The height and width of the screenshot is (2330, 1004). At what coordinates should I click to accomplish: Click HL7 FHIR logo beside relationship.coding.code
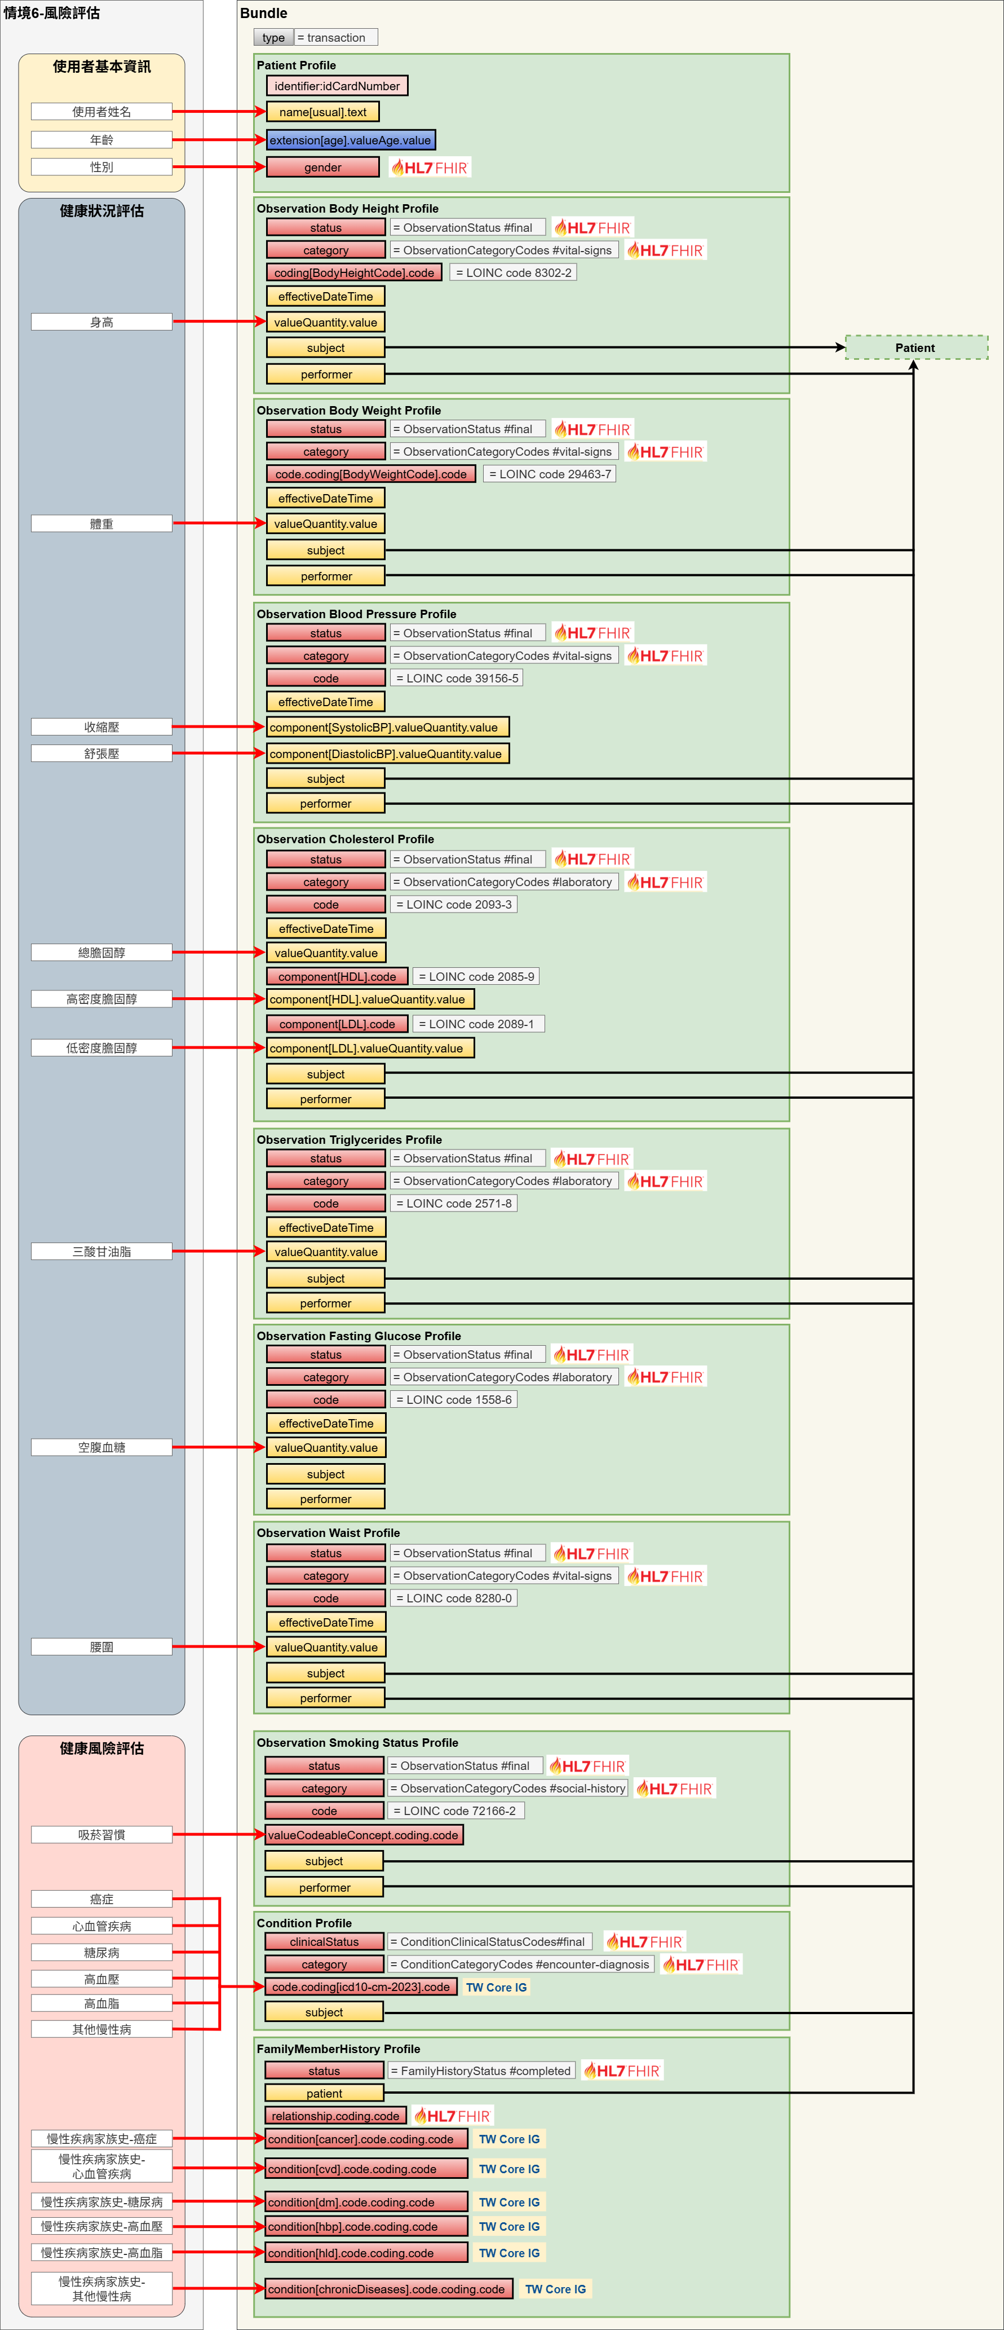coord(452,2116)
